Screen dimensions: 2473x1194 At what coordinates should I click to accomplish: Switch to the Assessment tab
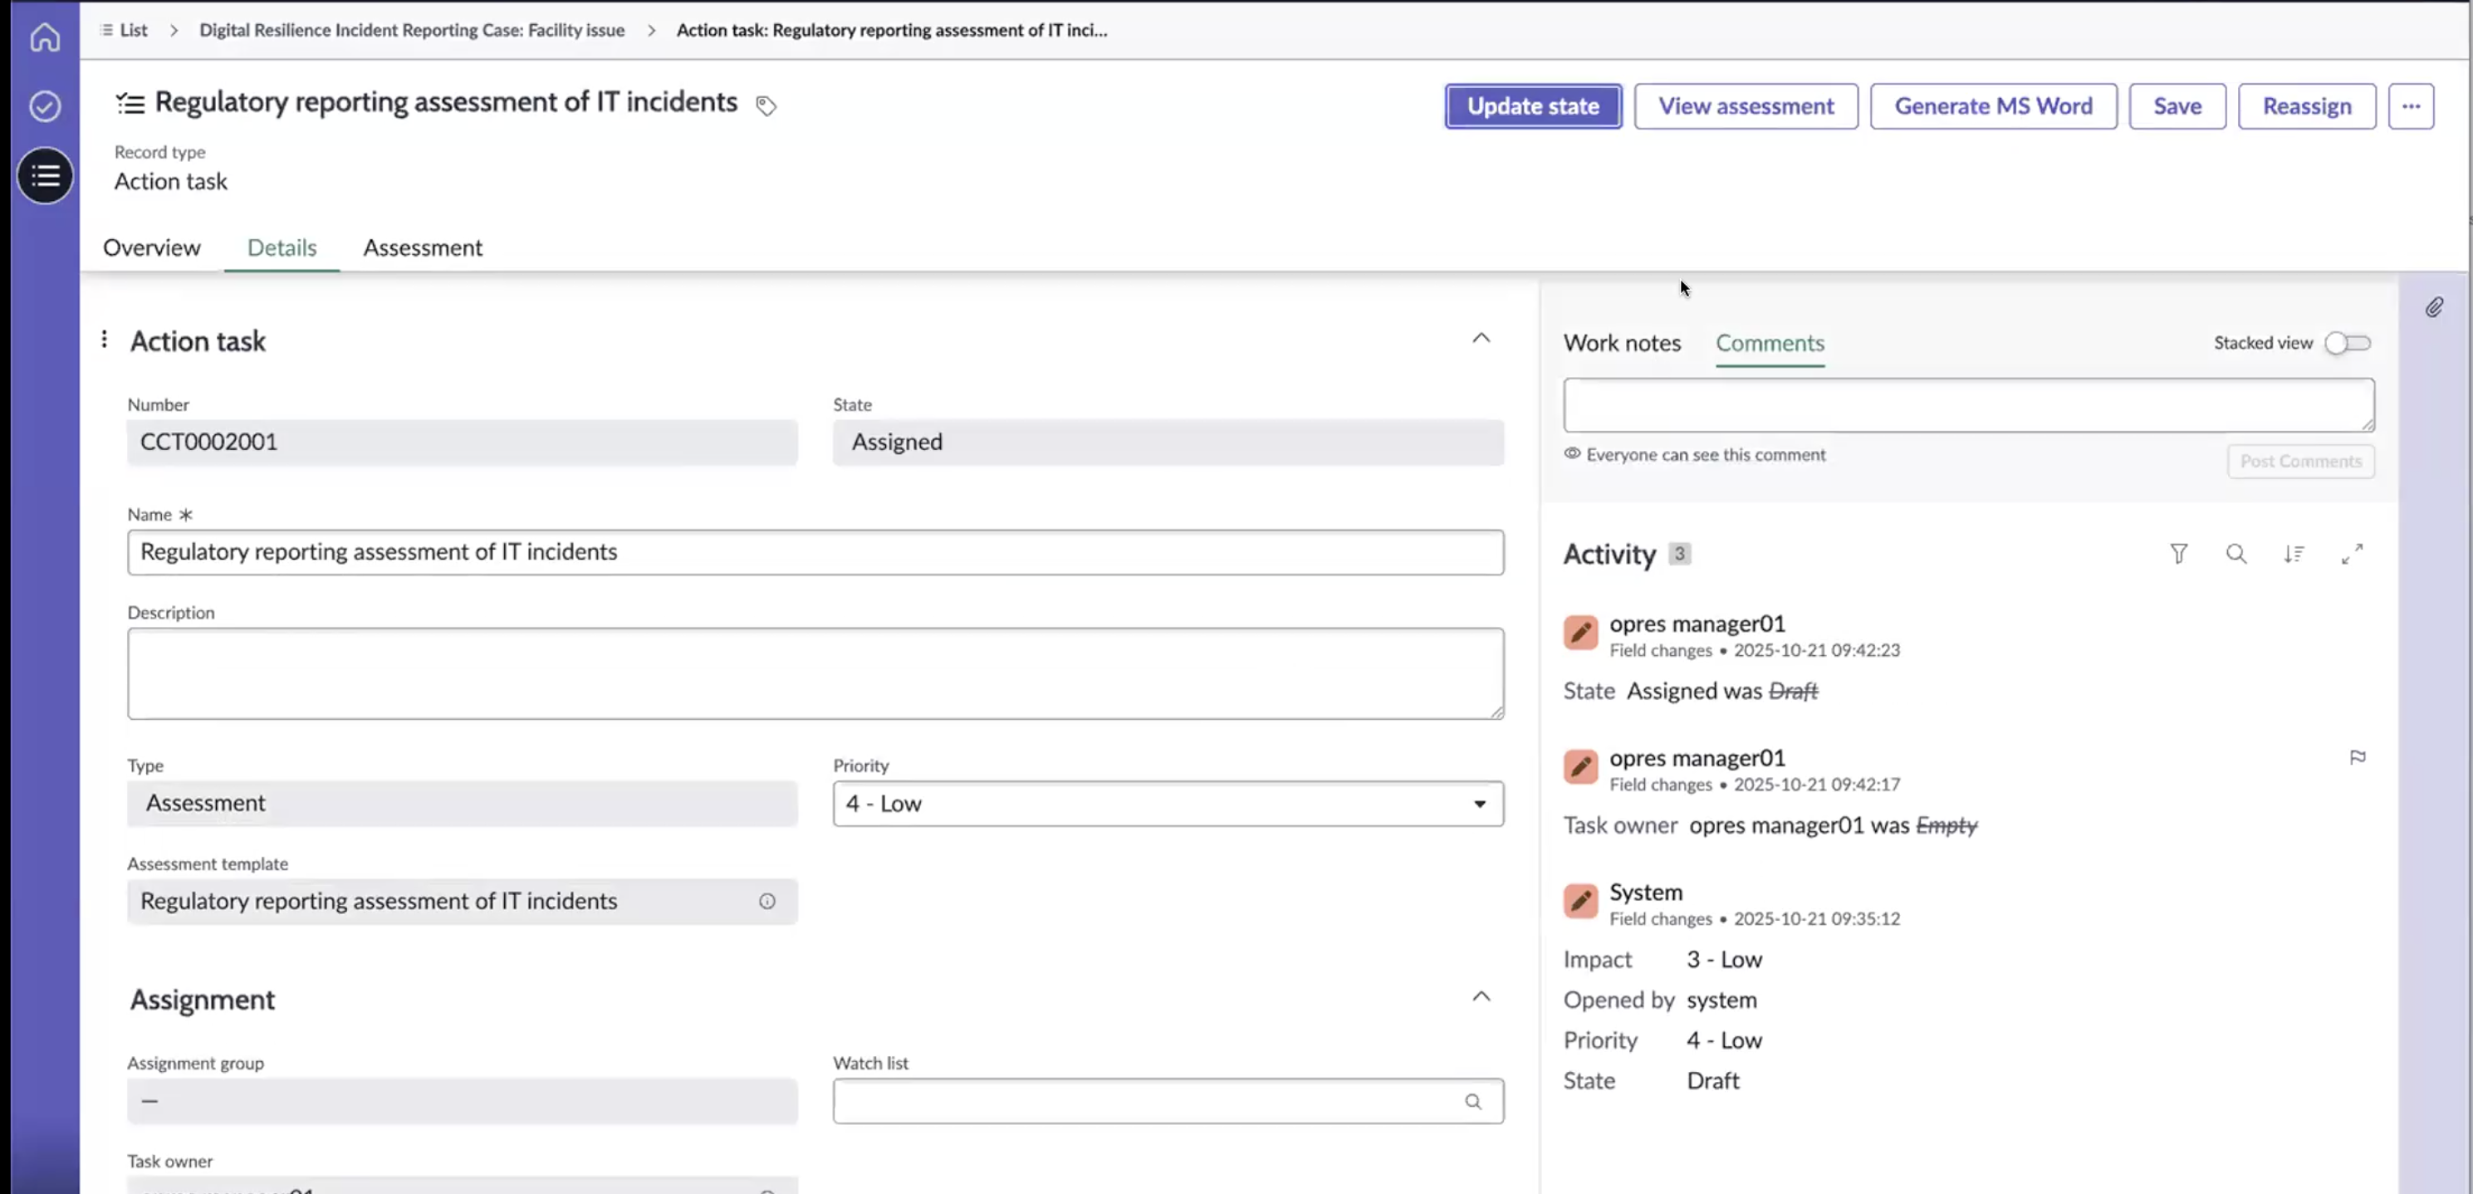(423, 247)
